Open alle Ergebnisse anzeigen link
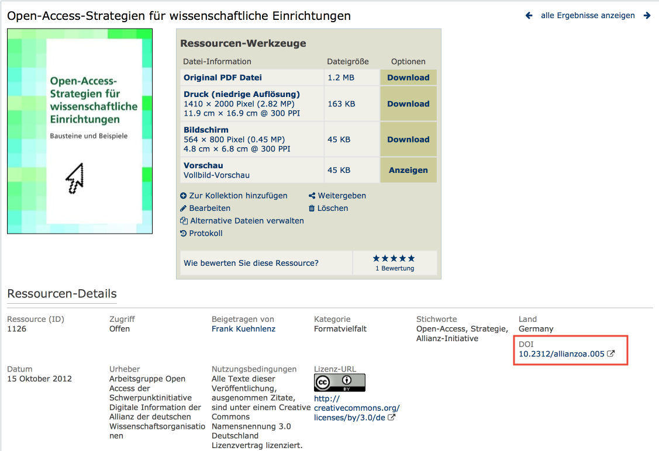Image resolution: width=659 pixels, height=451 pixels. click(x=588, y=16)
